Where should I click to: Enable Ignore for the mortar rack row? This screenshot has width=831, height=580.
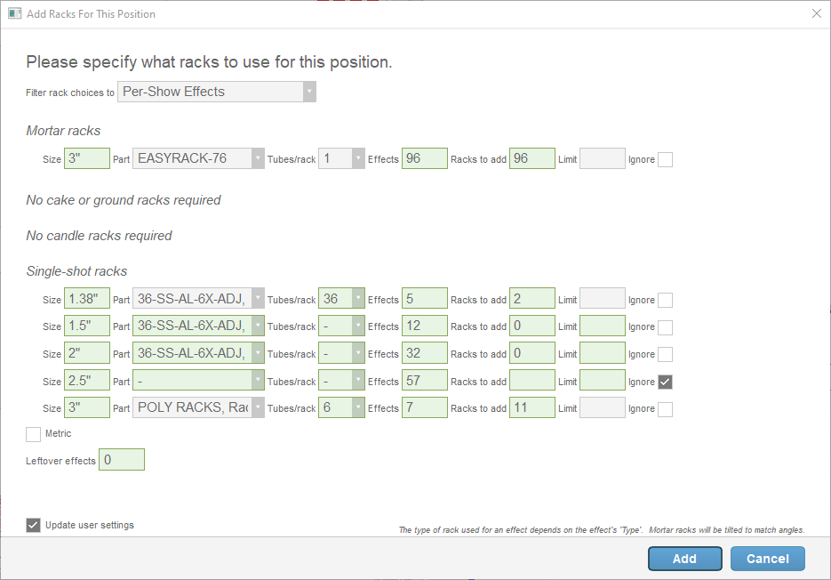pos(665,160)
